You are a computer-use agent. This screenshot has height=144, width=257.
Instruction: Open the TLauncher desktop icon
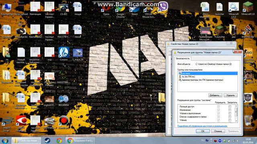pyautogui.click(x=220, y=32)
